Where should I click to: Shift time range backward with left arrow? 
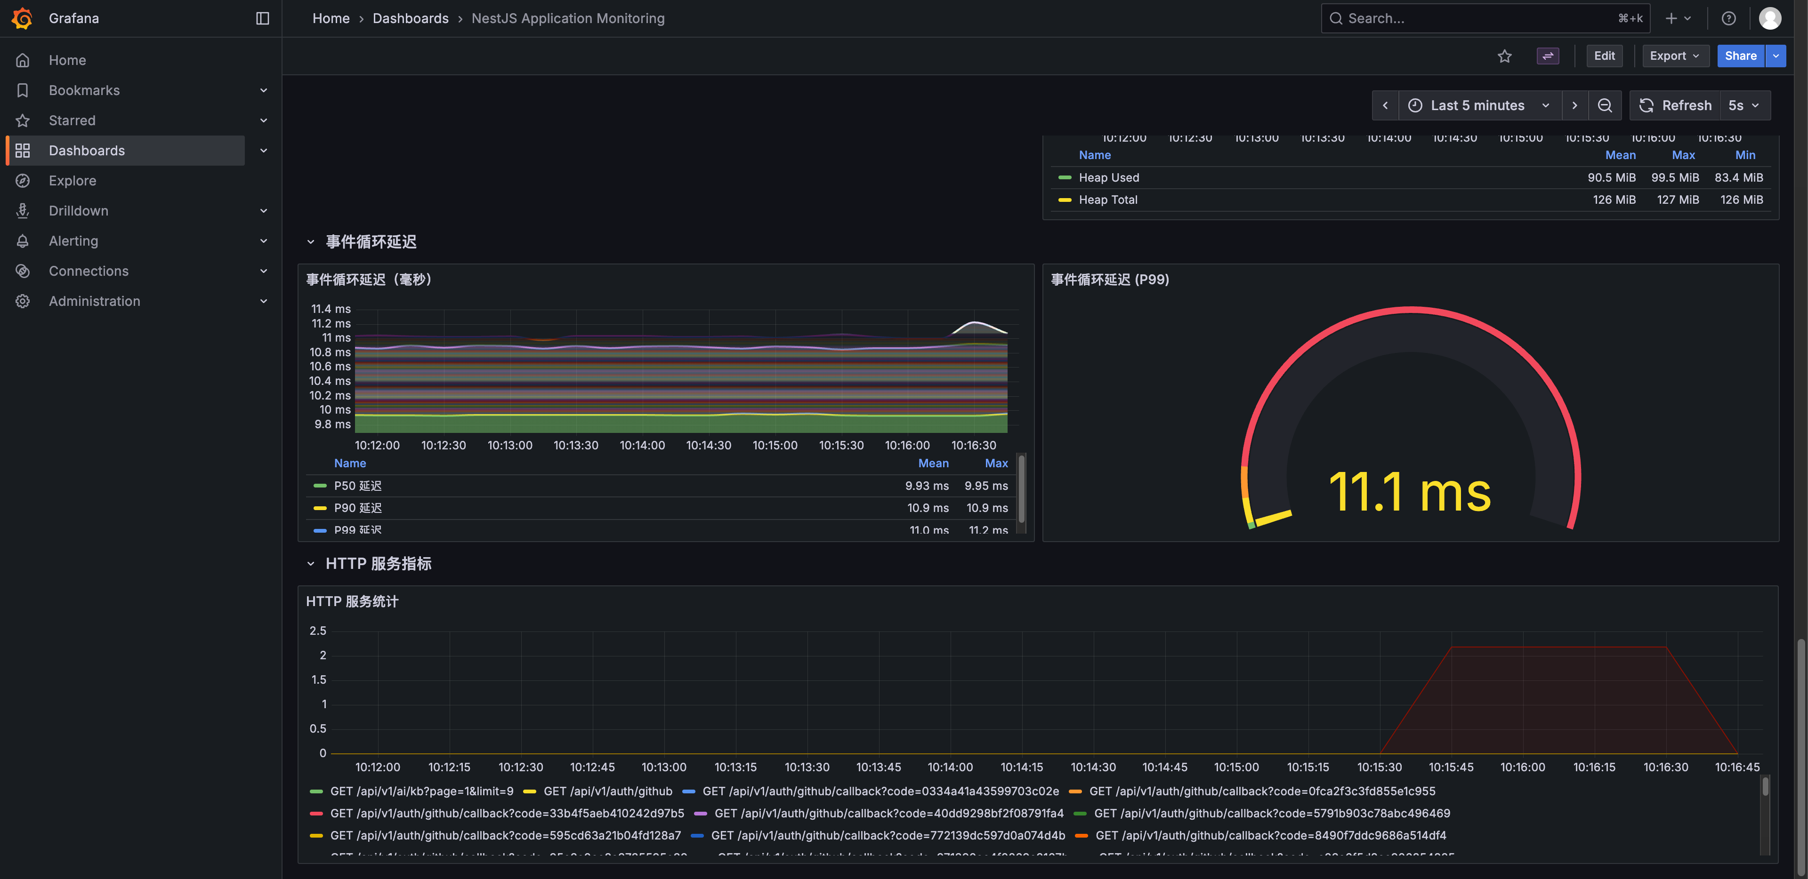coord(1385,105)
